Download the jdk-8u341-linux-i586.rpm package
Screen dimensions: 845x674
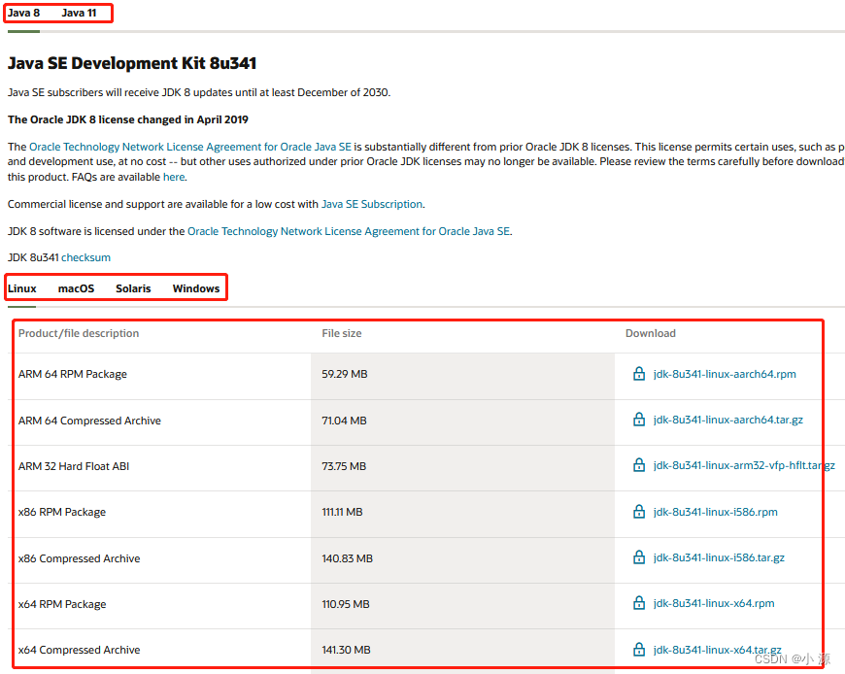tap(715, 512)
